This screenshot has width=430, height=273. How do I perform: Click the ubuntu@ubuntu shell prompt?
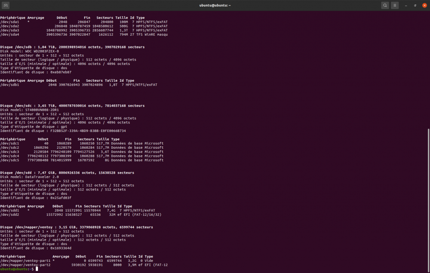(17, 269)
